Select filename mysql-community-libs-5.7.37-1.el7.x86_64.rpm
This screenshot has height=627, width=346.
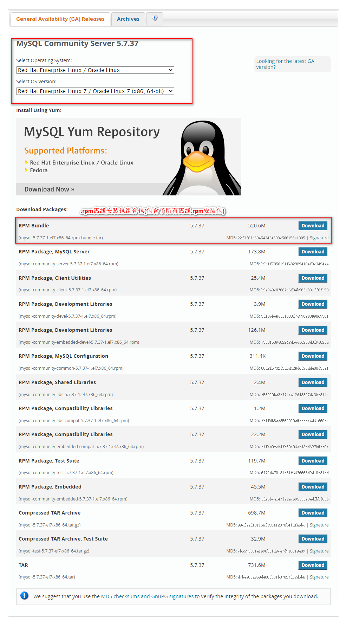[x=66, y=395]
